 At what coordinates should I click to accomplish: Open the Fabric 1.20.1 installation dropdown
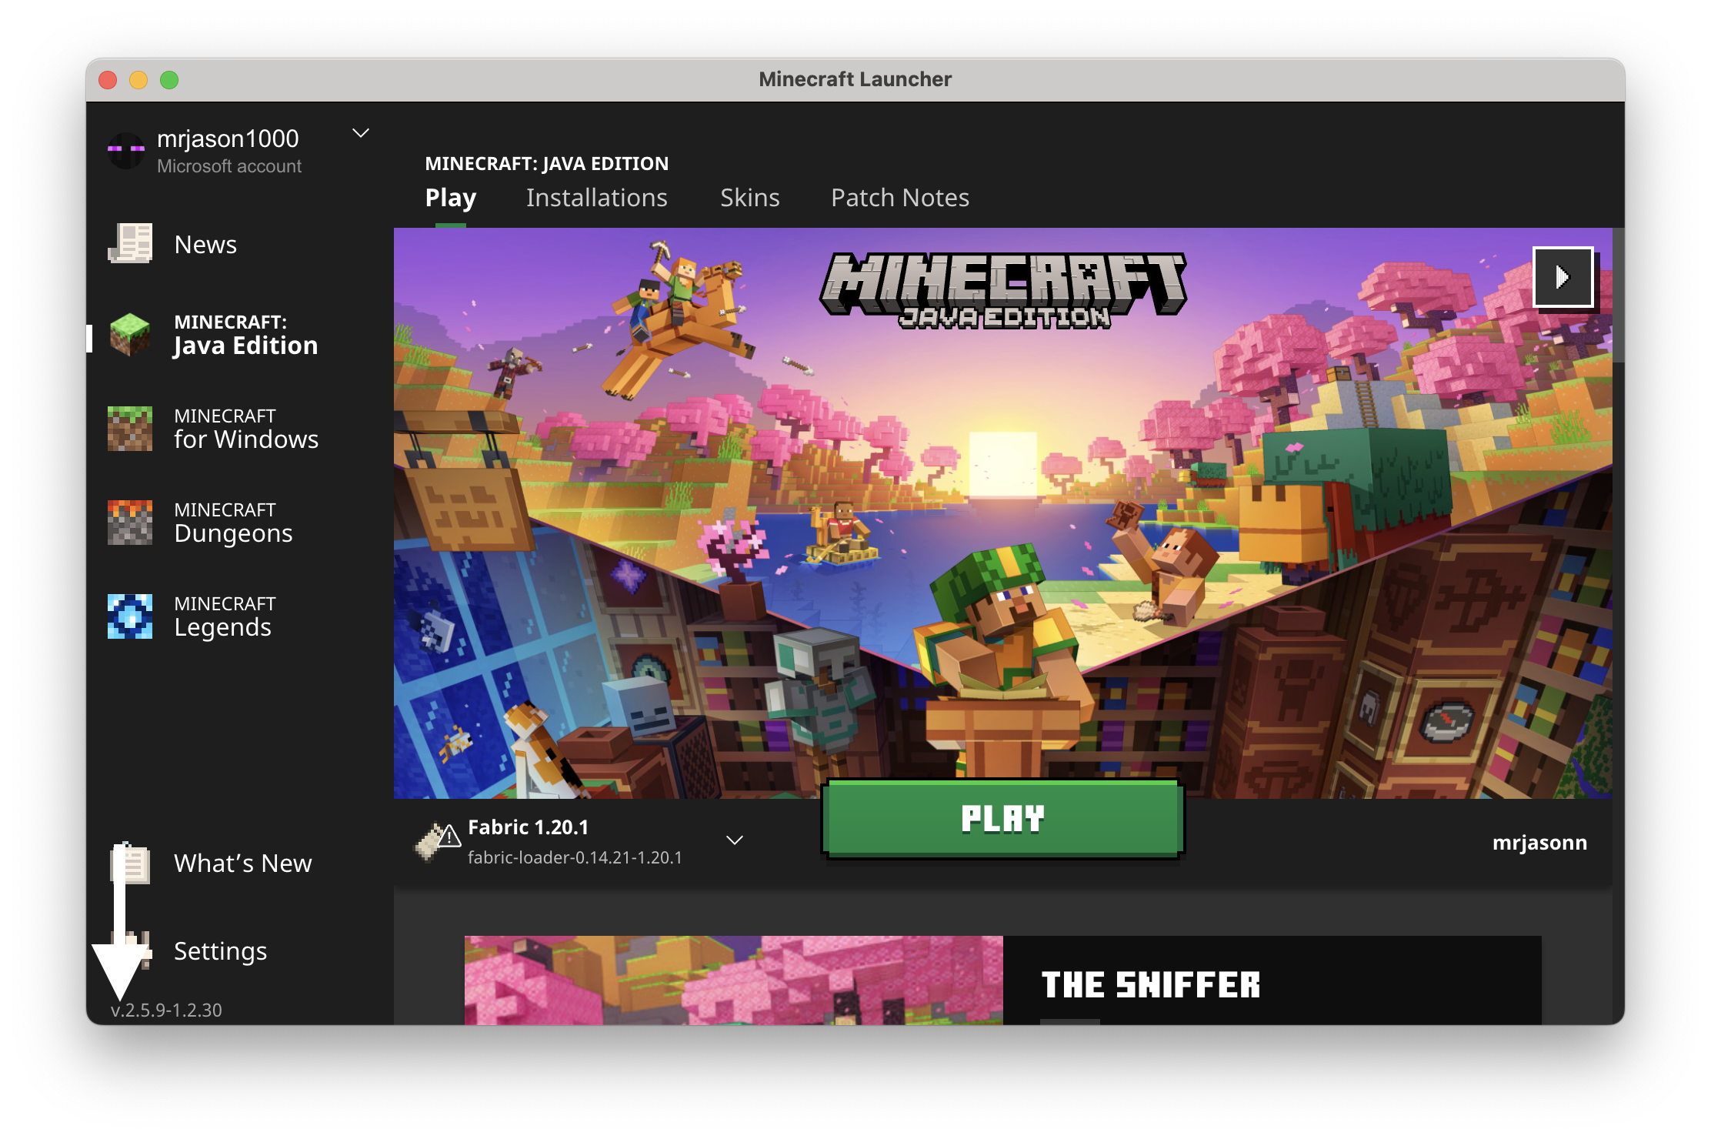click(x=735, y=840)
